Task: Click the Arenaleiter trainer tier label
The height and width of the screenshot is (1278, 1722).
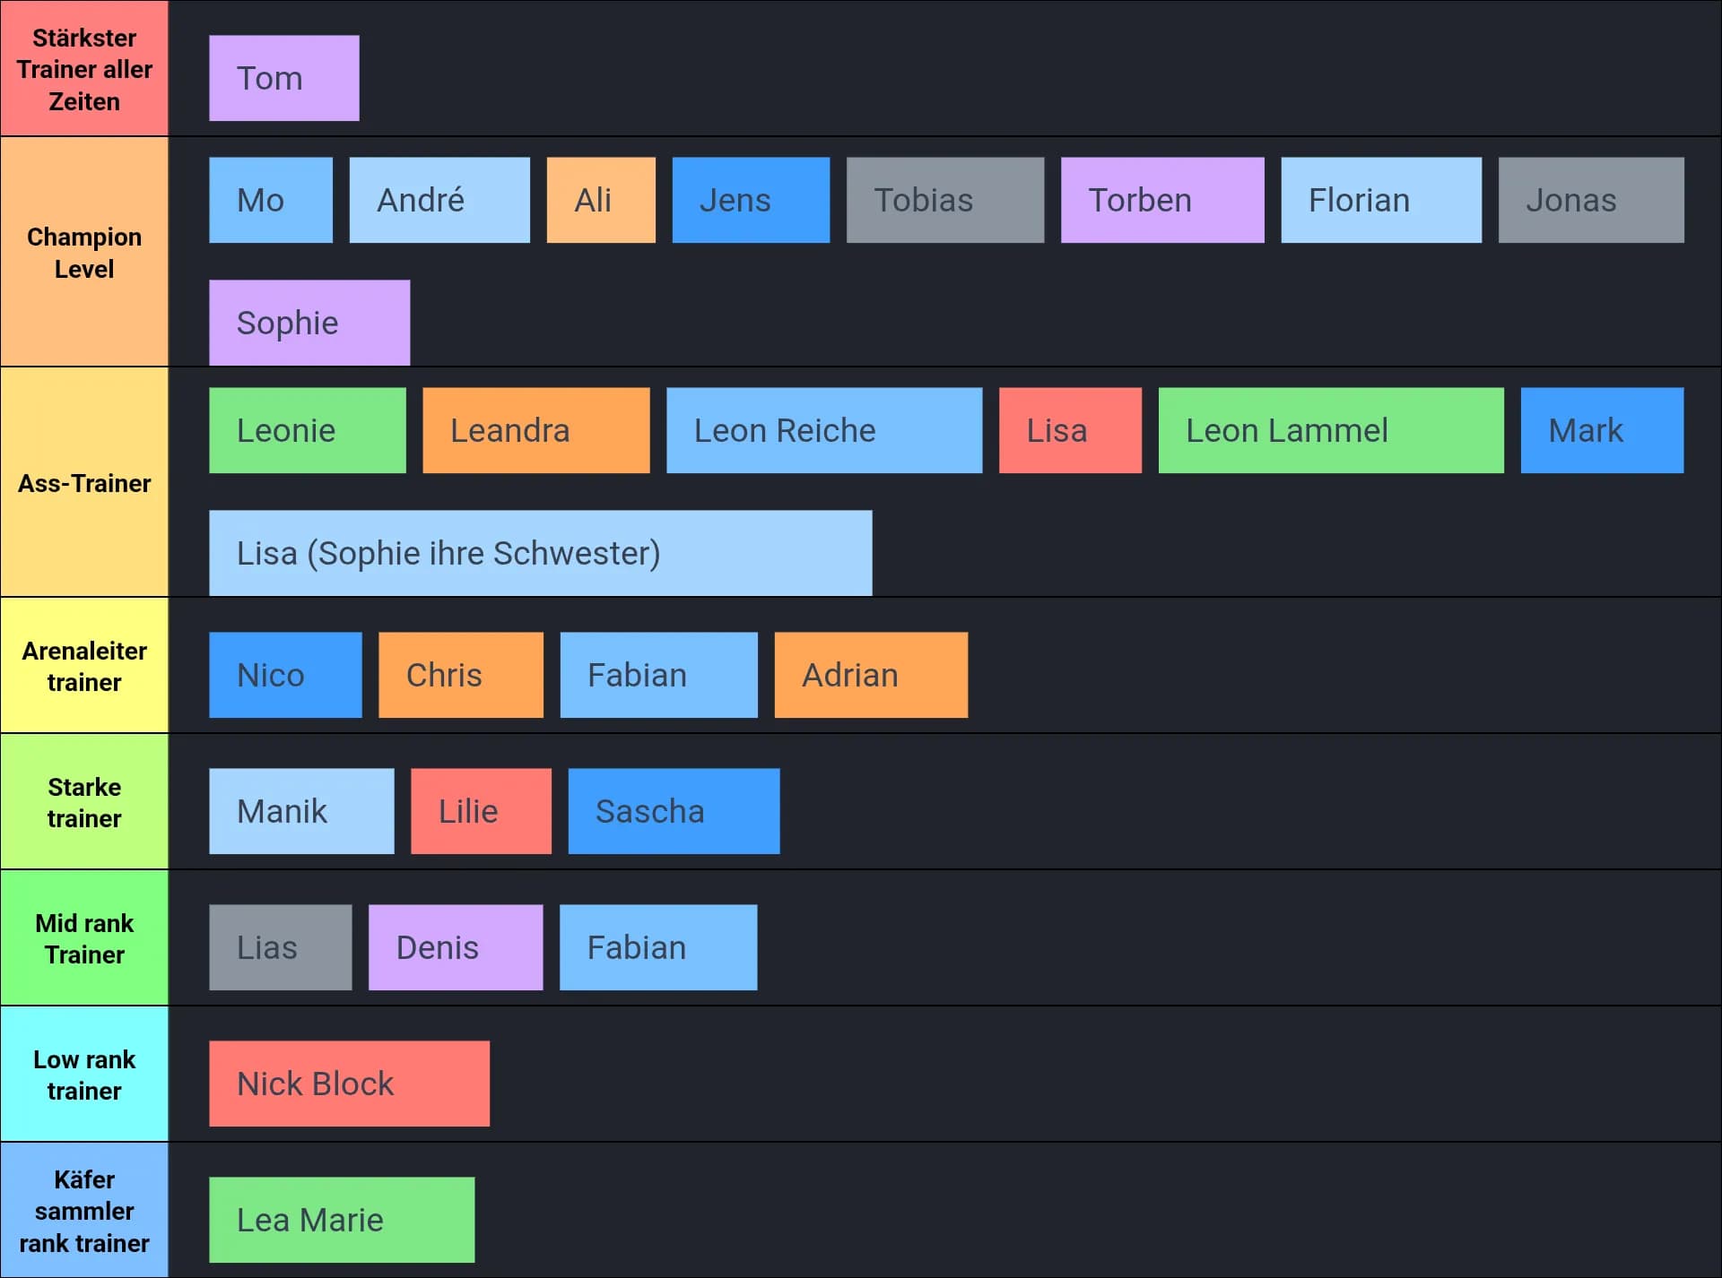Action: 84,666
